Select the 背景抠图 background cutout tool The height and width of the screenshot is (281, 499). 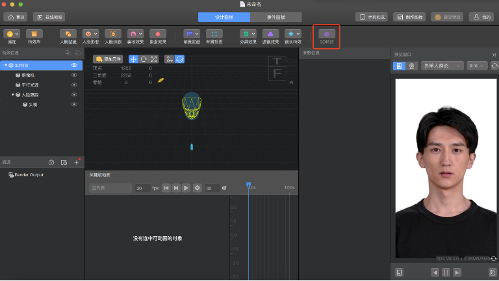pos(214,34)
